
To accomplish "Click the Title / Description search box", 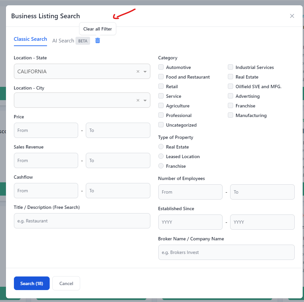I will [82, 221].
